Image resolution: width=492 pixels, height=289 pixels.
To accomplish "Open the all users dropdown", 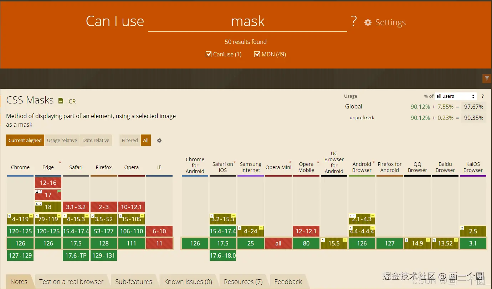I will [x=456, y=96].
